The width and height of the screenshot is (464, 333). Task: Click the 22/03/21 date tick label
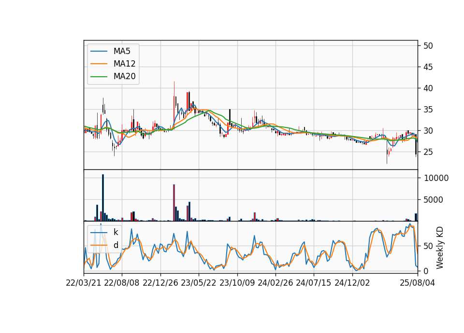pos(84,283)
